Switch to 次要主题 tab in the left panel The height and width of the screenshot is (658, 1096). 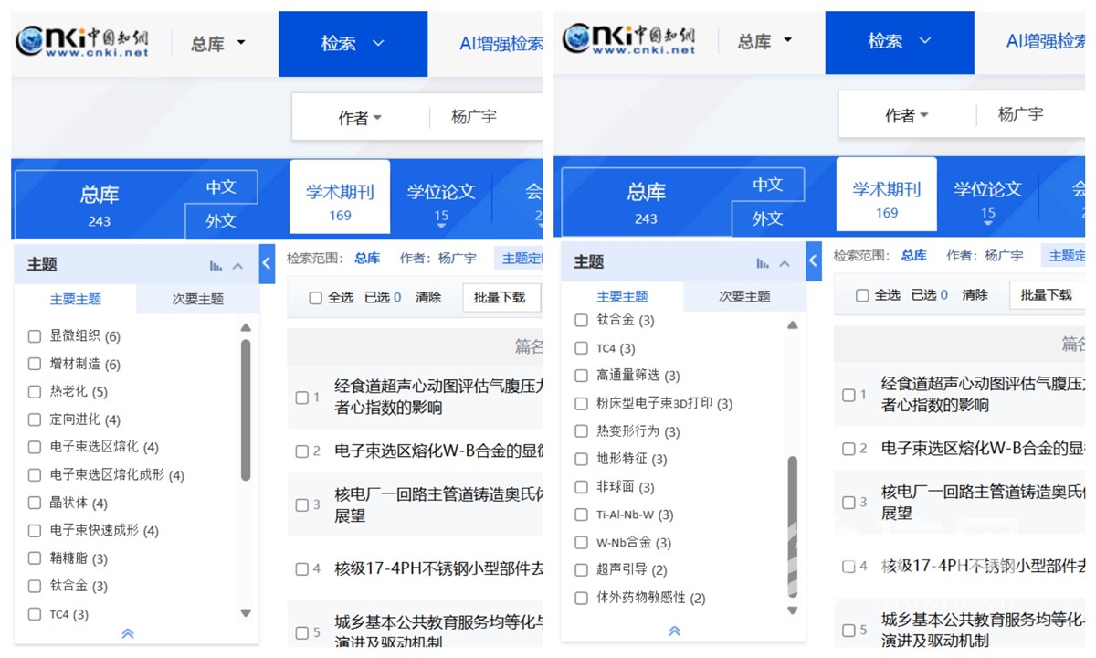click(197, 299)
